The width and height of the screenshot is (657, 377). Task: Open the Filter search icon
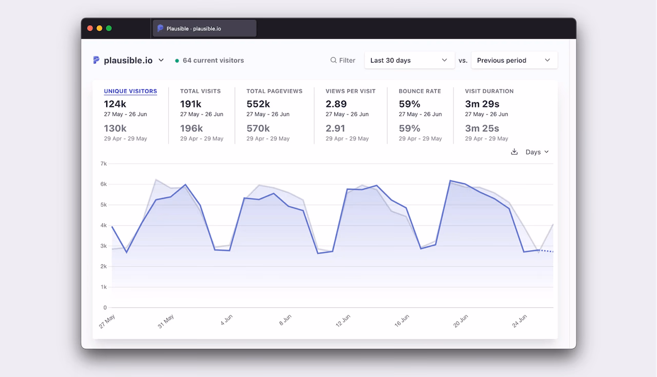[334, 60]
